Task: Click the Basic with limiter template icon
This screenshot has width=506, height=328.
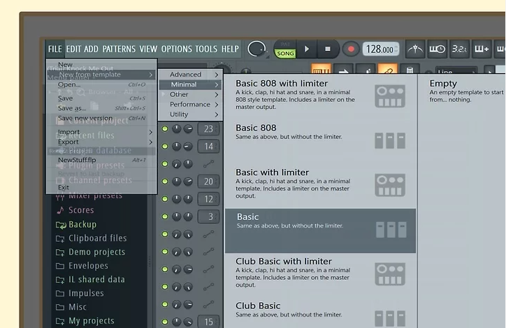Action: [x=390, y=185]
